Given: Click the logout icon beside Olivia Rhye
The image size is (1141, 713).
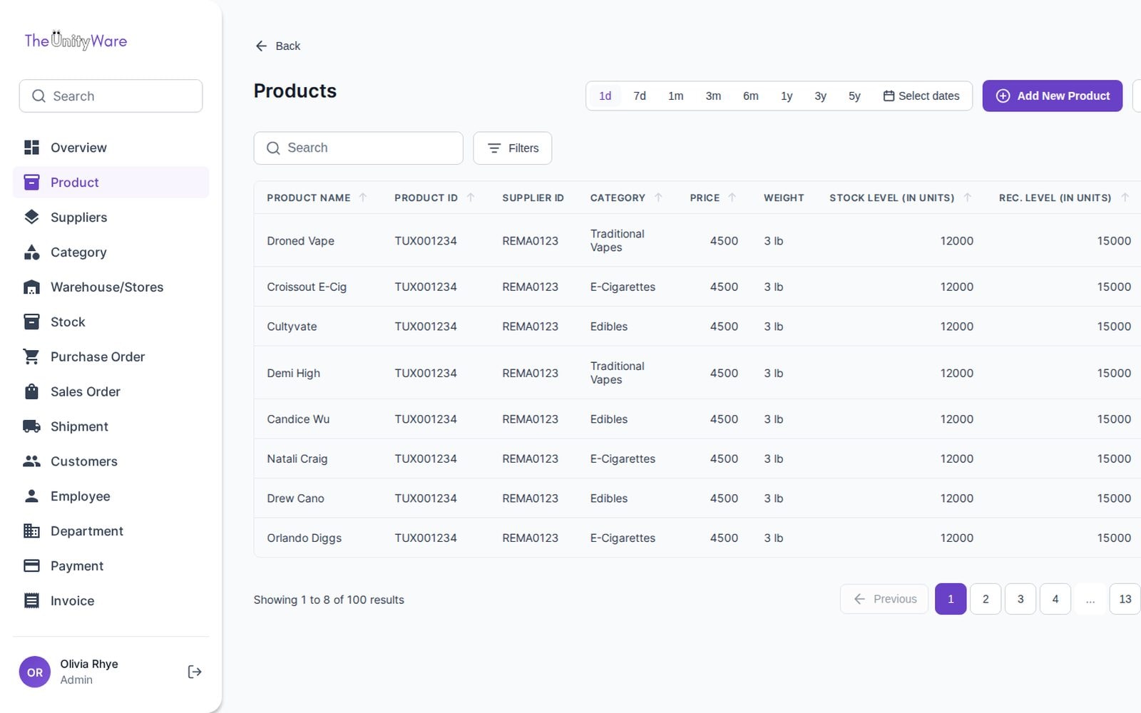Looking at the screenshot, I should 194,672.
